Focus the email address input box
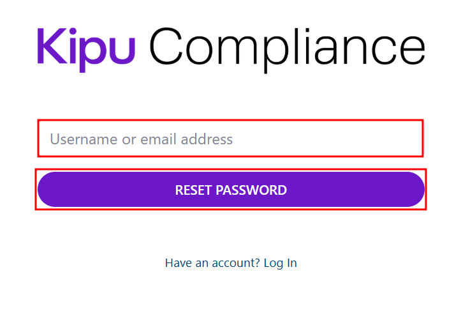This screenshot has height=311, width=461. pos(230,139)
